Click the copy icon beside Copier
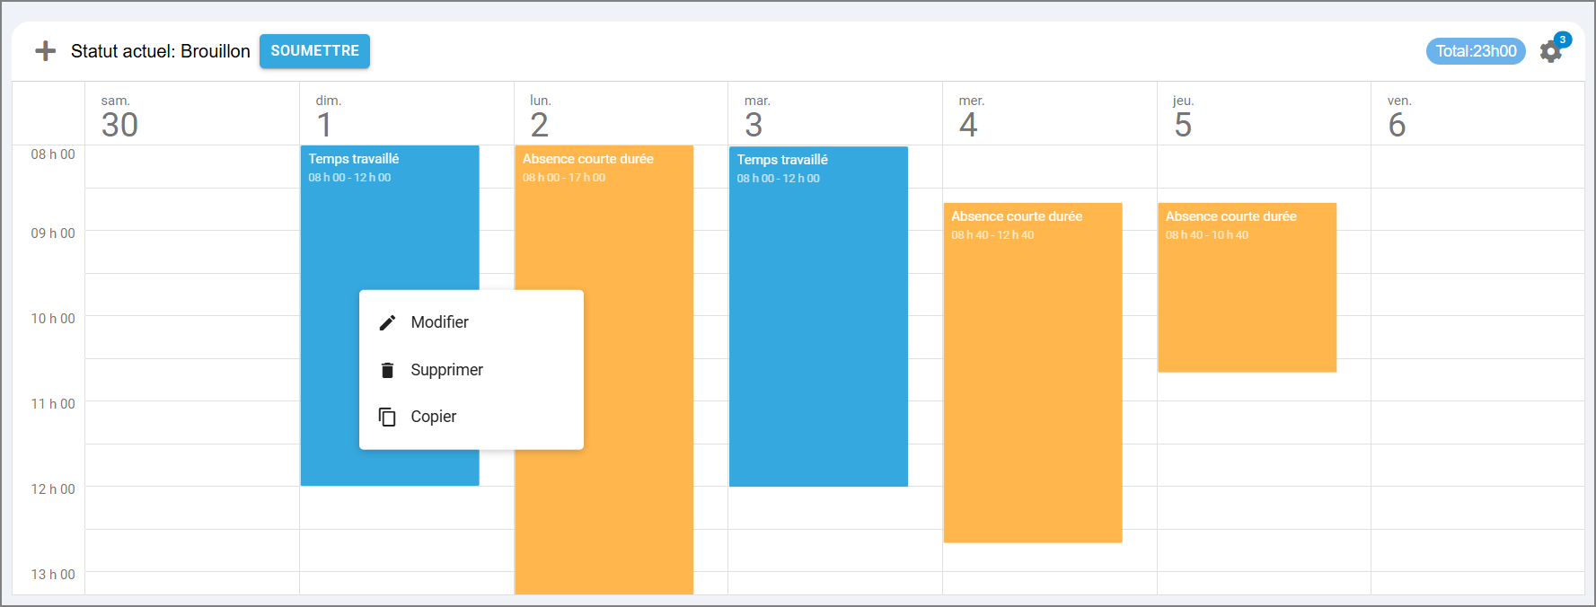 click(x=387, y=417)
